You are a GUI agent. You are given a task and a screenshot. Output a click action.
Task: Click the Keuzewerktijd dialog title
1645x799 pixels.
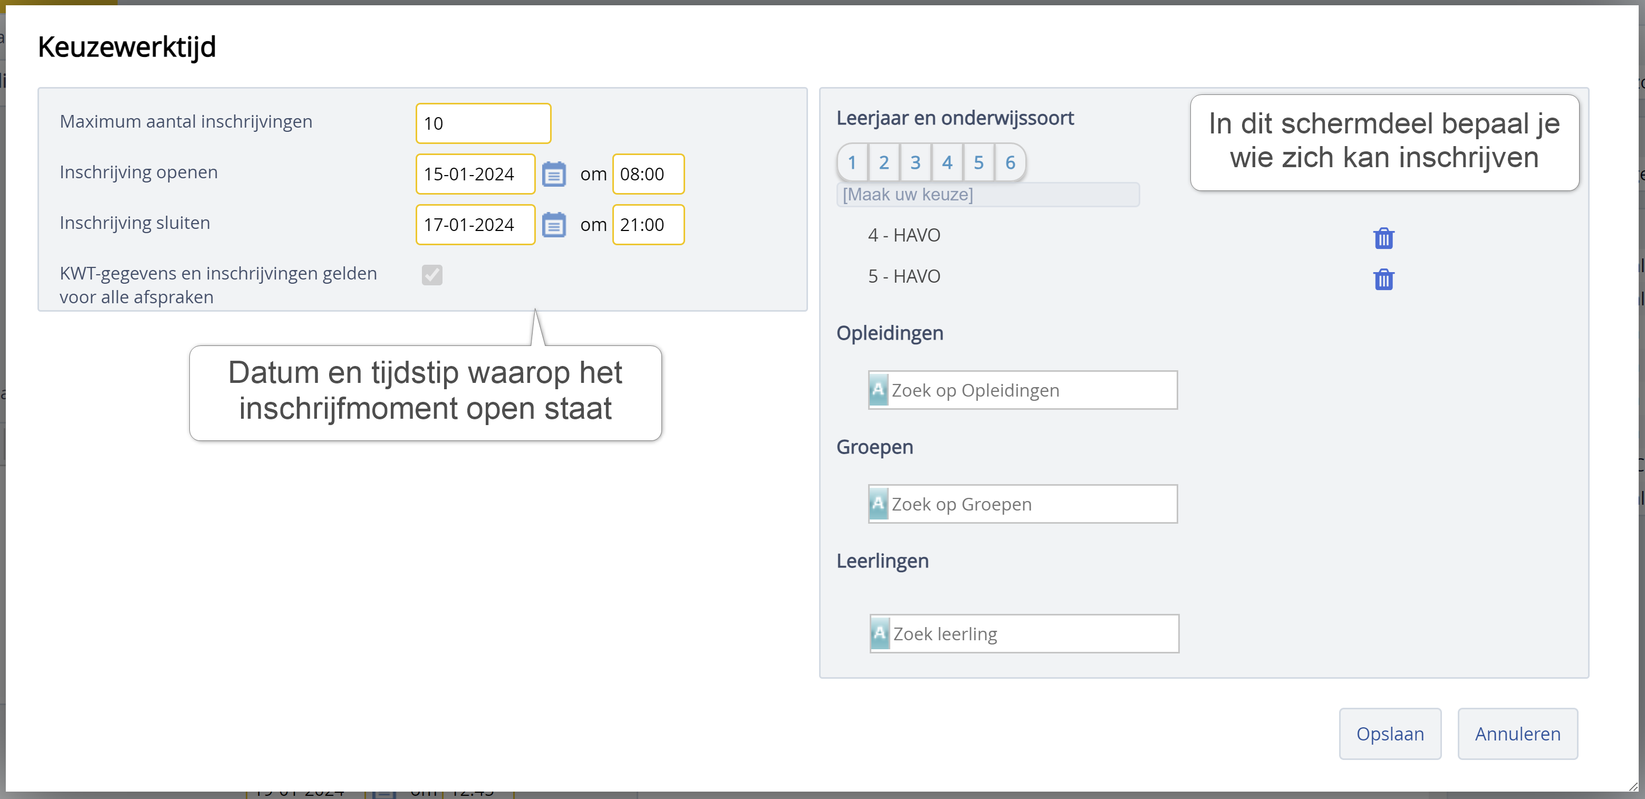127,47
